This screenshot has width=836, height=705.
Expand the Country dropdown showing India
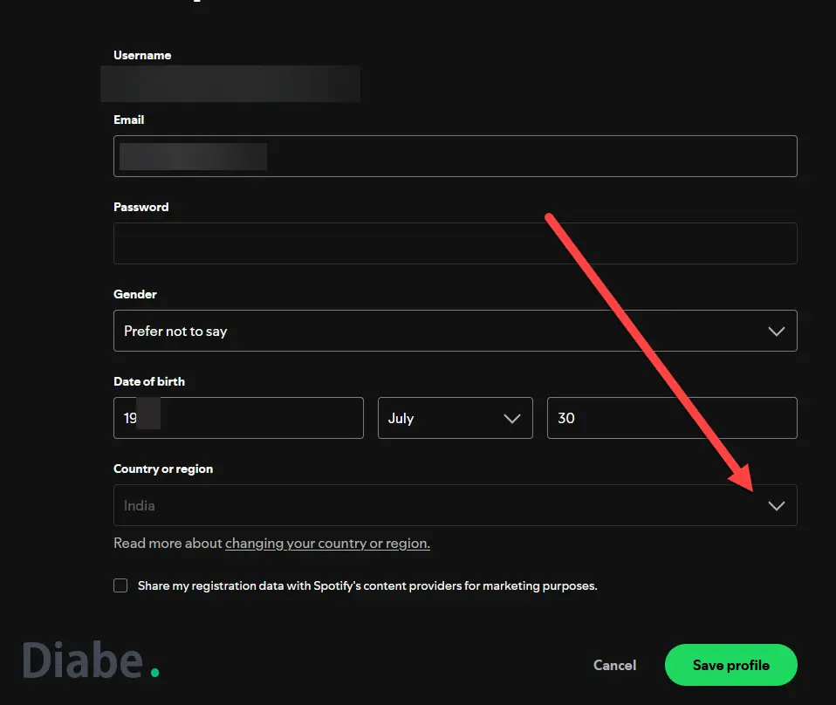(x=436, y=506)
